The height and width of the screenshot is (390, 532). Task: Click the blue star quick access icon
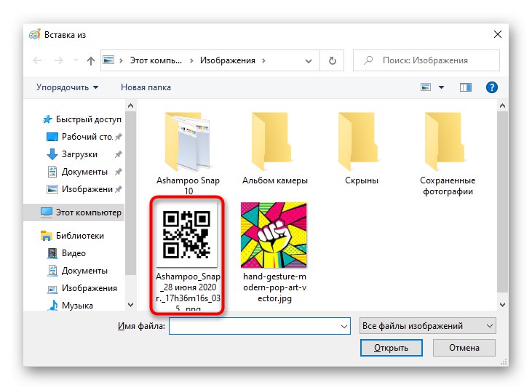[x=47, y=119]
